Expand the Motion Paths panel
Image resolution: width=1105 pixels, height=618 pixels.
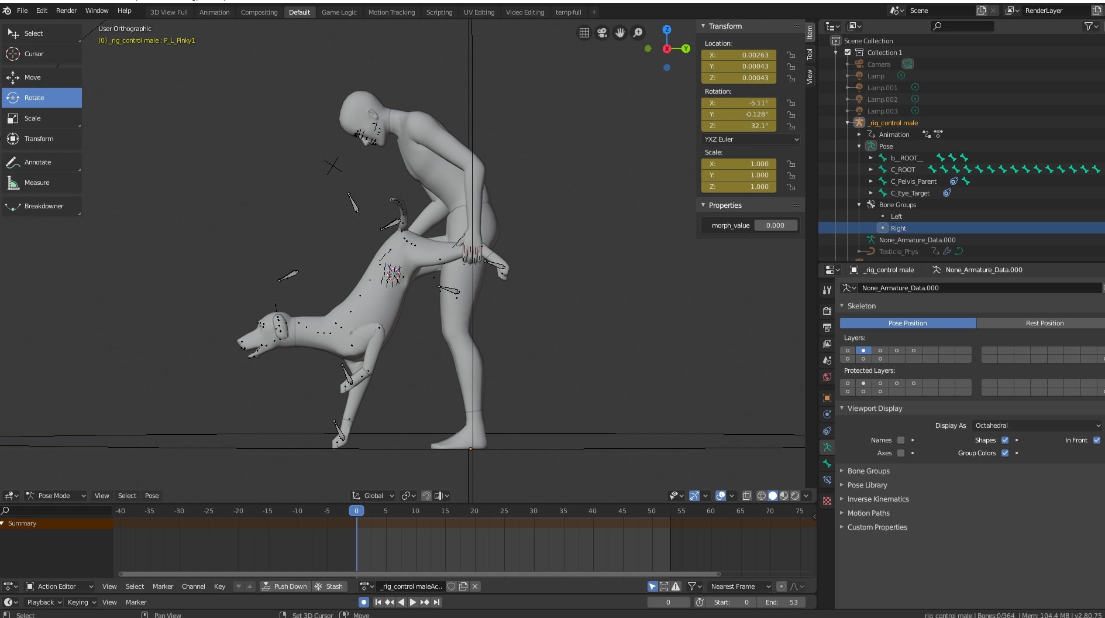click(868, 513)
